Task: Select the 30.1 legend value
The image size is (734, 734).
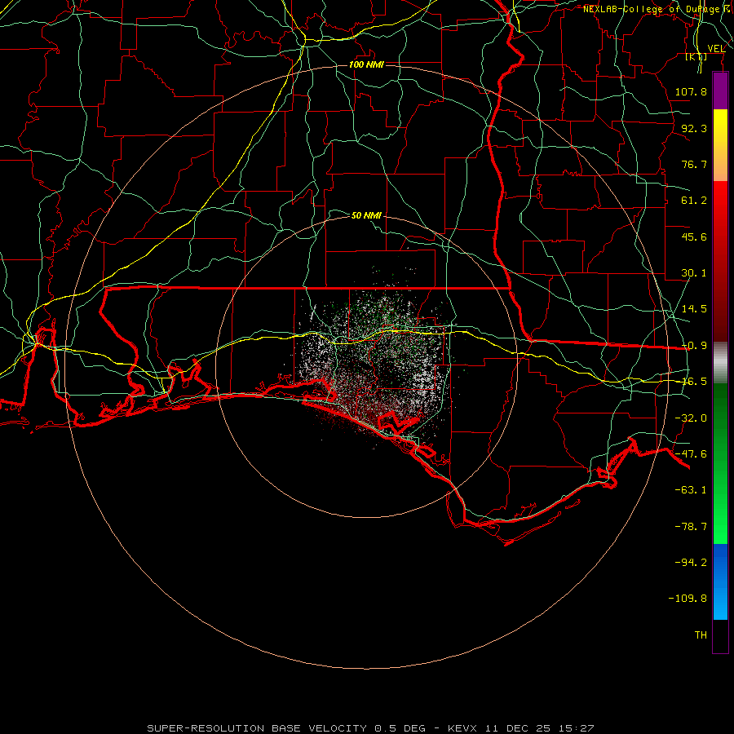Action: click(x=694, y=273)
